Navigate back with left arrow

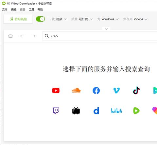22,36
